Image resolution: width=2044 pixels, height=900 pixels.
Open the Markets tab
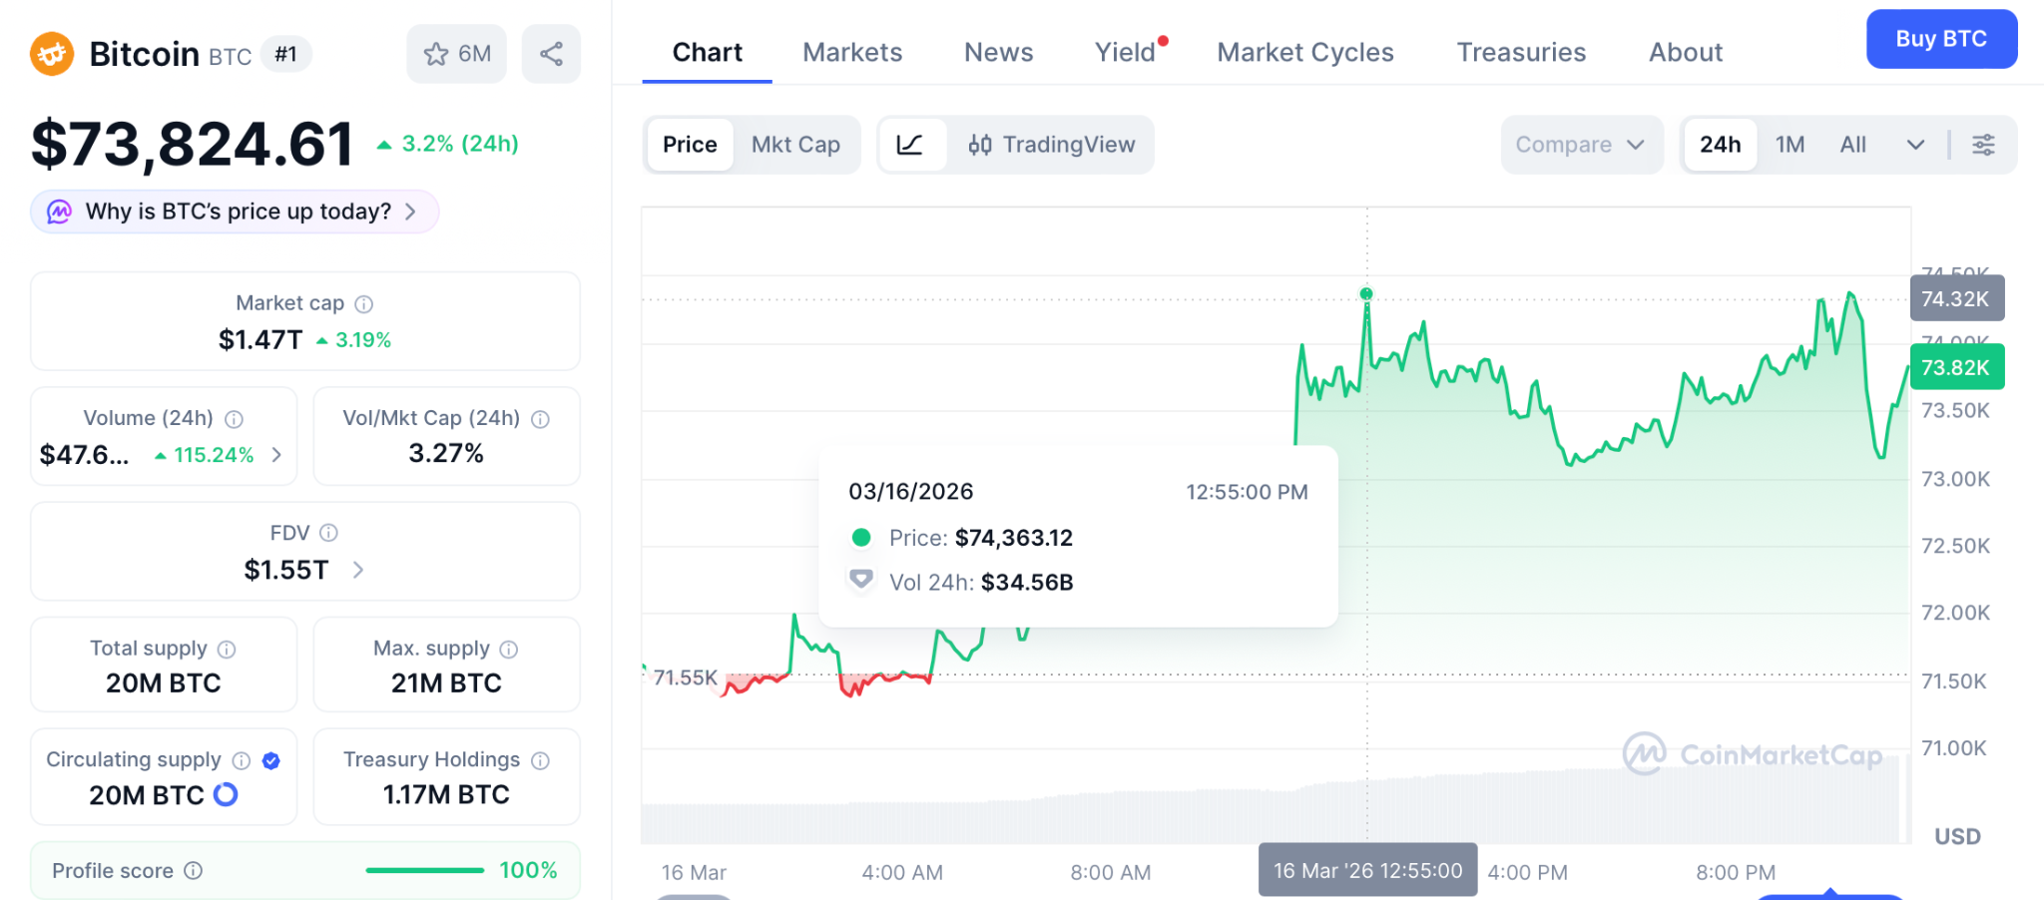click(852, 52)
